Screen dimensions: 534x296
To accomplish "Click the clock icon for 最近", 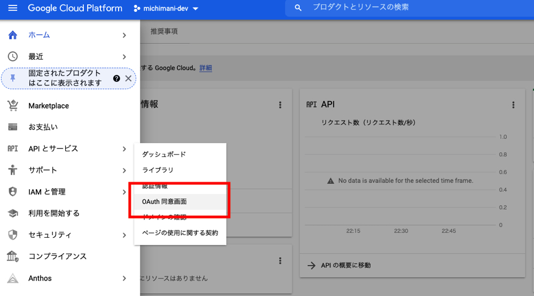I will point(13,57).
